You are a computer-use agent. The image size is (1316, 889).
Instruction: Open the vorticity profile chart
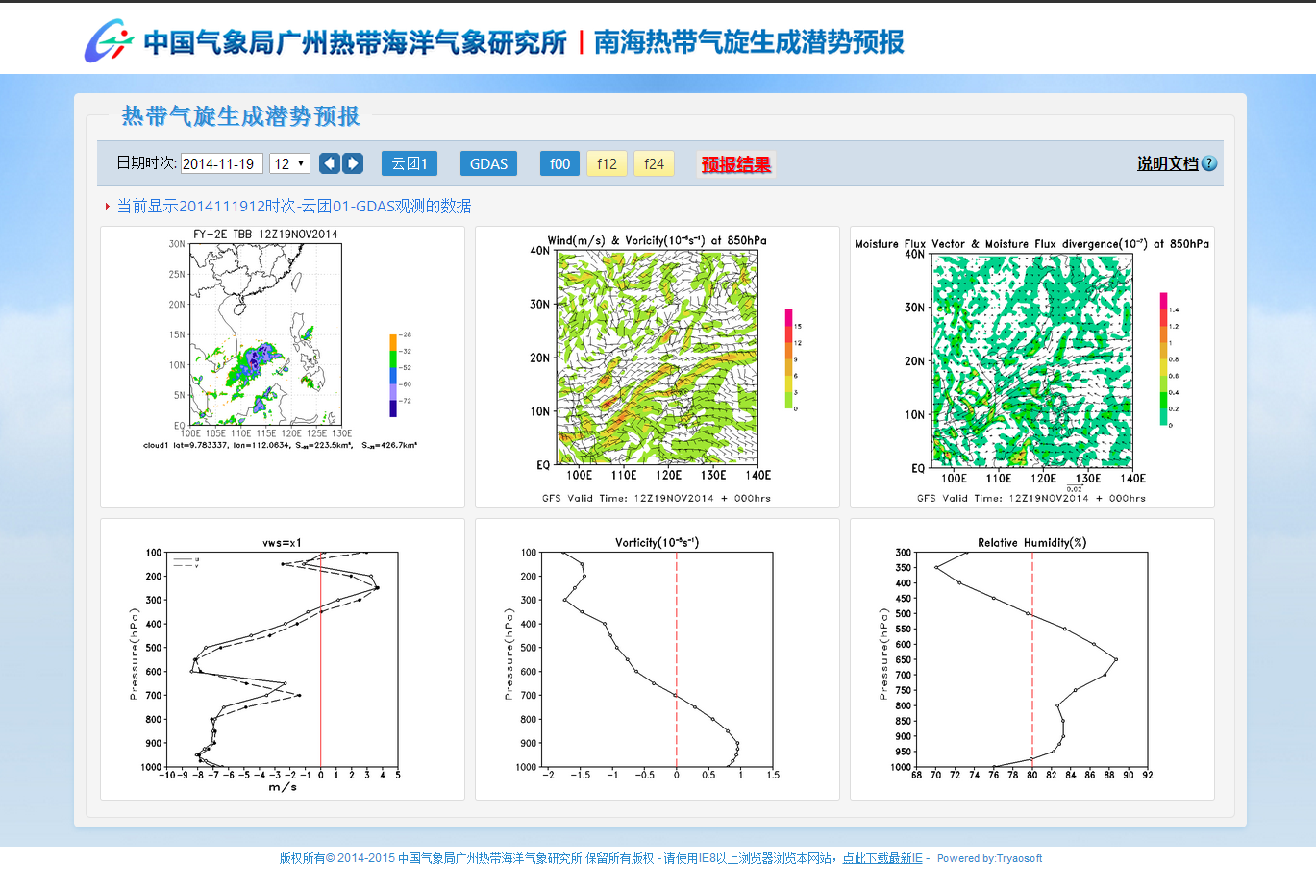click(657, 659)
